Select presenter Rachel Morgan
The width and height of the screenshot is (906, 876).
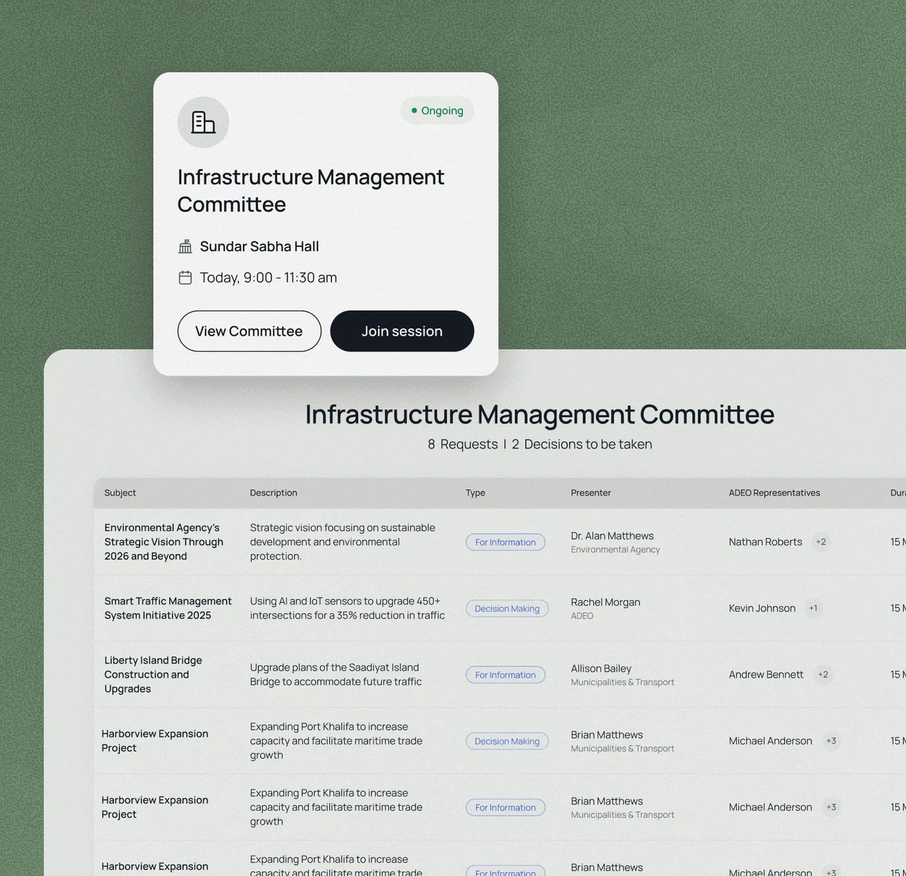606,602
